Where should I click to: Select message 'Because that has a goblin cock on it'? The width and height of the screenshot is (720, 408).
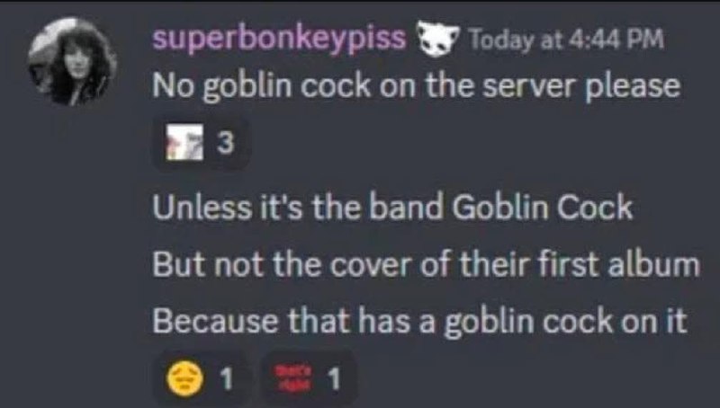click(x=419, y=322)
